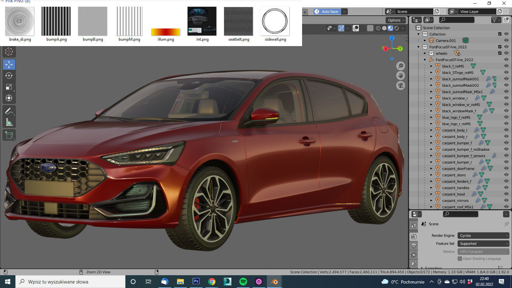Open the Output properties tab
The image size is (512, 288).
pos(414,246)
